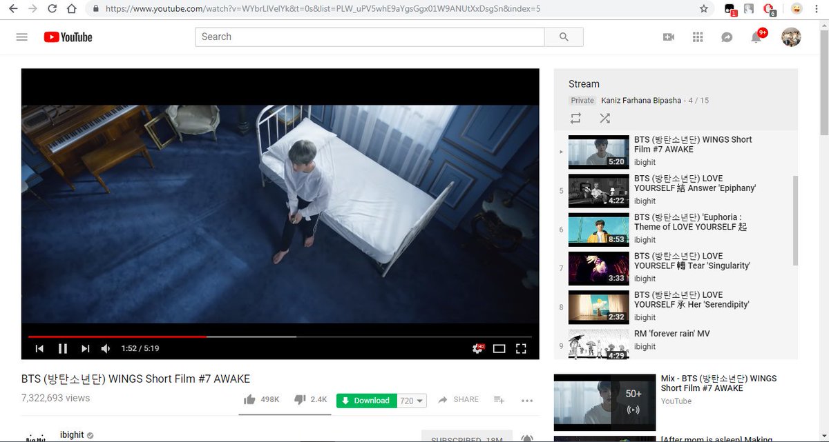Toggle channel notification bell next to Subscribed
Image resolution: width=829 pixels, height=442 pixels.
click(527, 439)
